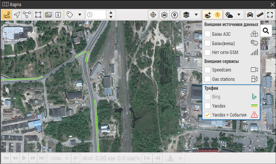Enable the Базы(внеш) checkbox
Screen dimensions: 276x164
tap(207, 43)
